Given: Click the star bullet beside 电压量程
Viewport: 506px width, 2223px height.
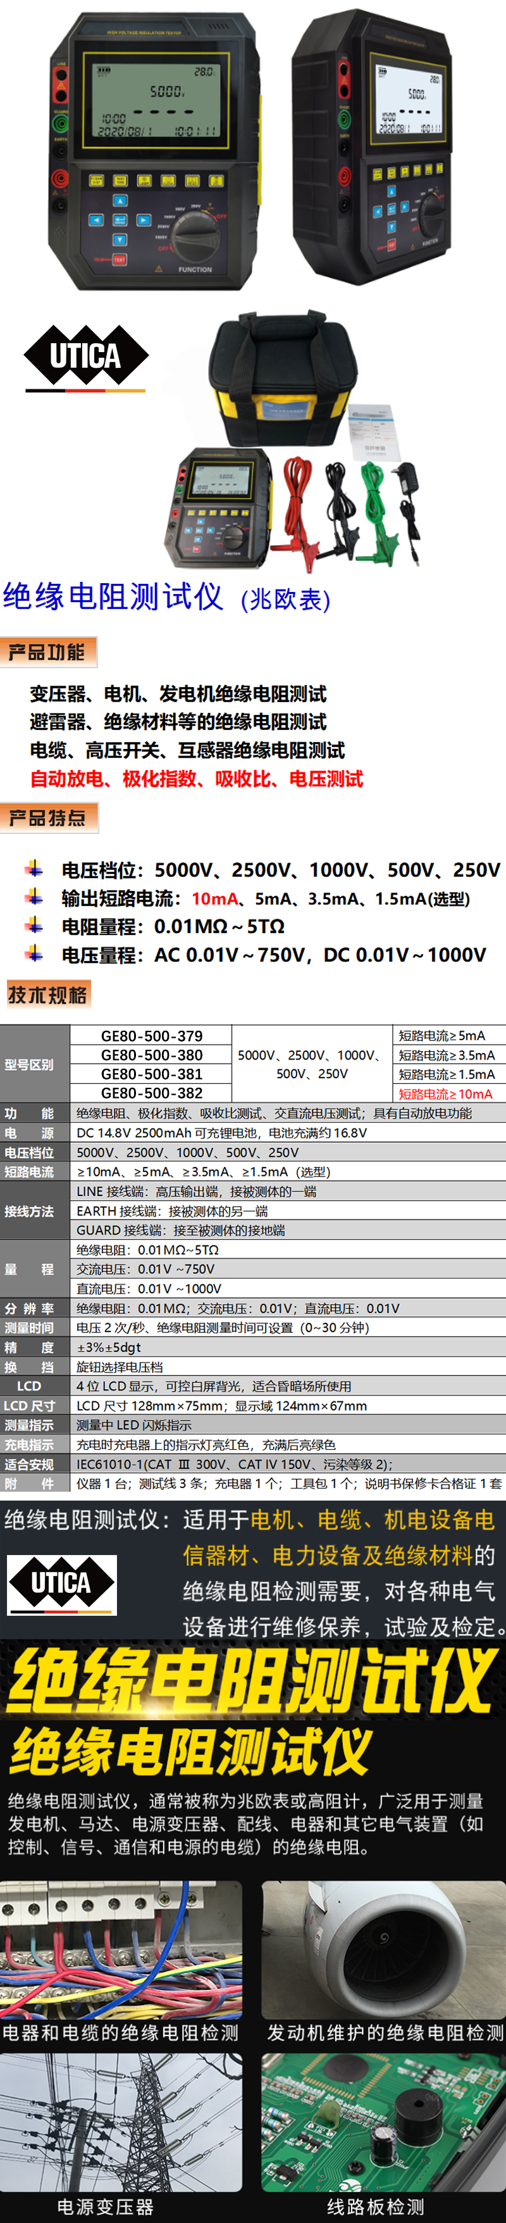Looking at the screenshot, I should coord(34,954).
